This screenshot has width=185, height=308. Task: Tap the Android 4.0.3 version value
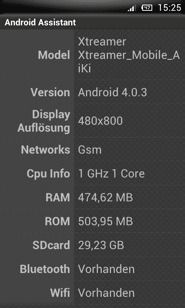113,92
